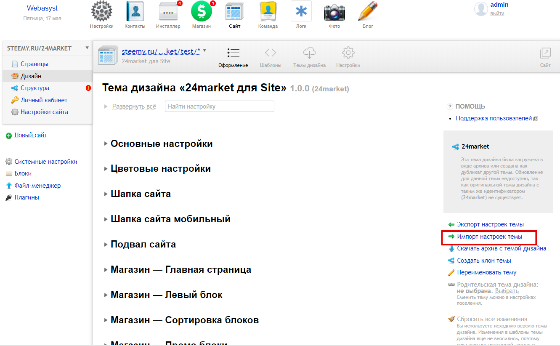The width and height of the screenshot is (560, 346).
Task: Click the Блоки icon in sidebar
Action: click(x=9, y=173)
